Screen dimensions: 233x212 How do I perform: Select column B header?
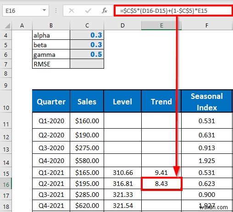[51, 25]
